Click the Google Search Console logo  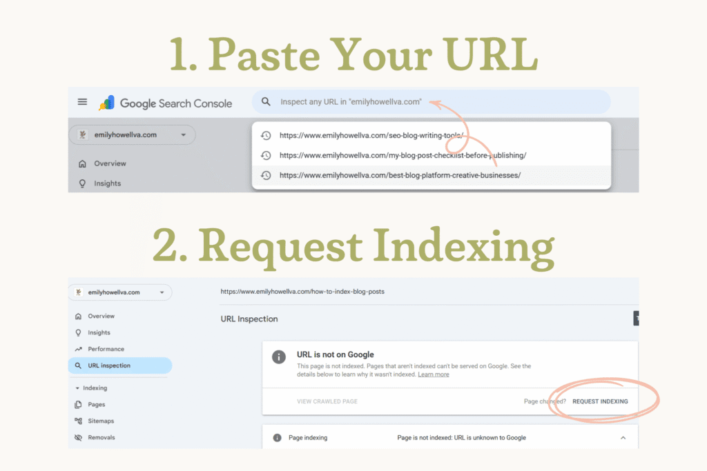166,103
